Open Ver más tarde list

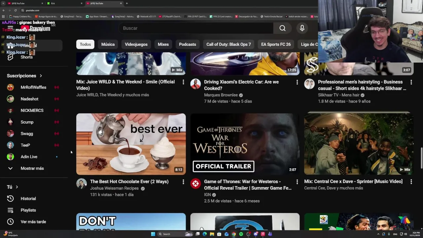coord(33,222)
